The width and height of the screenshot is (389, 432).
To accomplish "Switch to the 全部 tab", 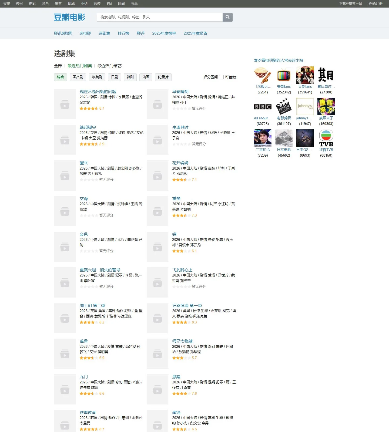I will pyautogui.click(x=58, y=66).
